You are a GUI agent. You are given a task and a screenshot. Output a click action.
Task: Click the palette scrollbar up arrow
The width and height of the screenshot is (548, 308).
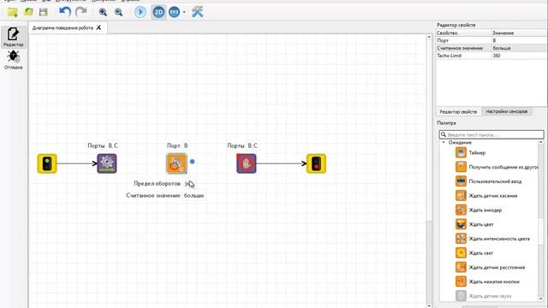click(541, 142)
